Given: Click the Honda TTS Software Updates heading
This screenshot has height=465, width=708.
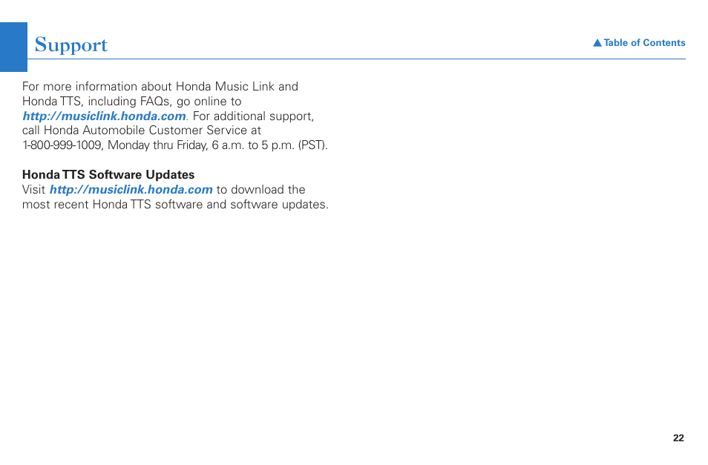Looking at the screenshot, I should coord(108,174).
